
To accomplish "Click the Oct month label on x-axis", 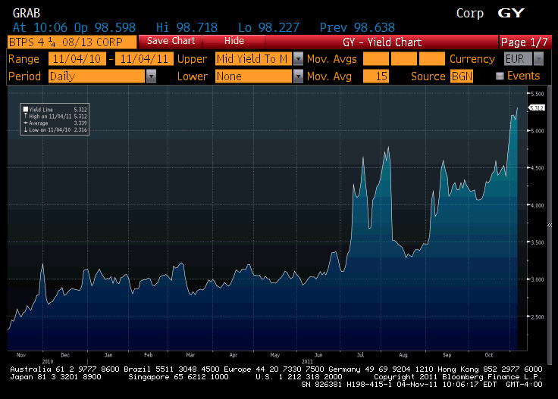I will (x=489, y=355).
